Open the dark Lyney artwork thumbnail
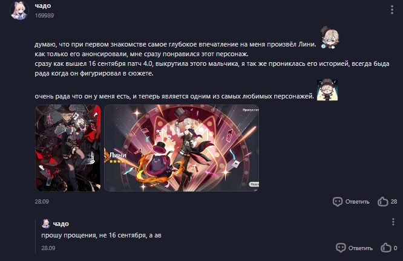Screen dimensions: 403x261 pyautogui.click(x=68, y=148)
